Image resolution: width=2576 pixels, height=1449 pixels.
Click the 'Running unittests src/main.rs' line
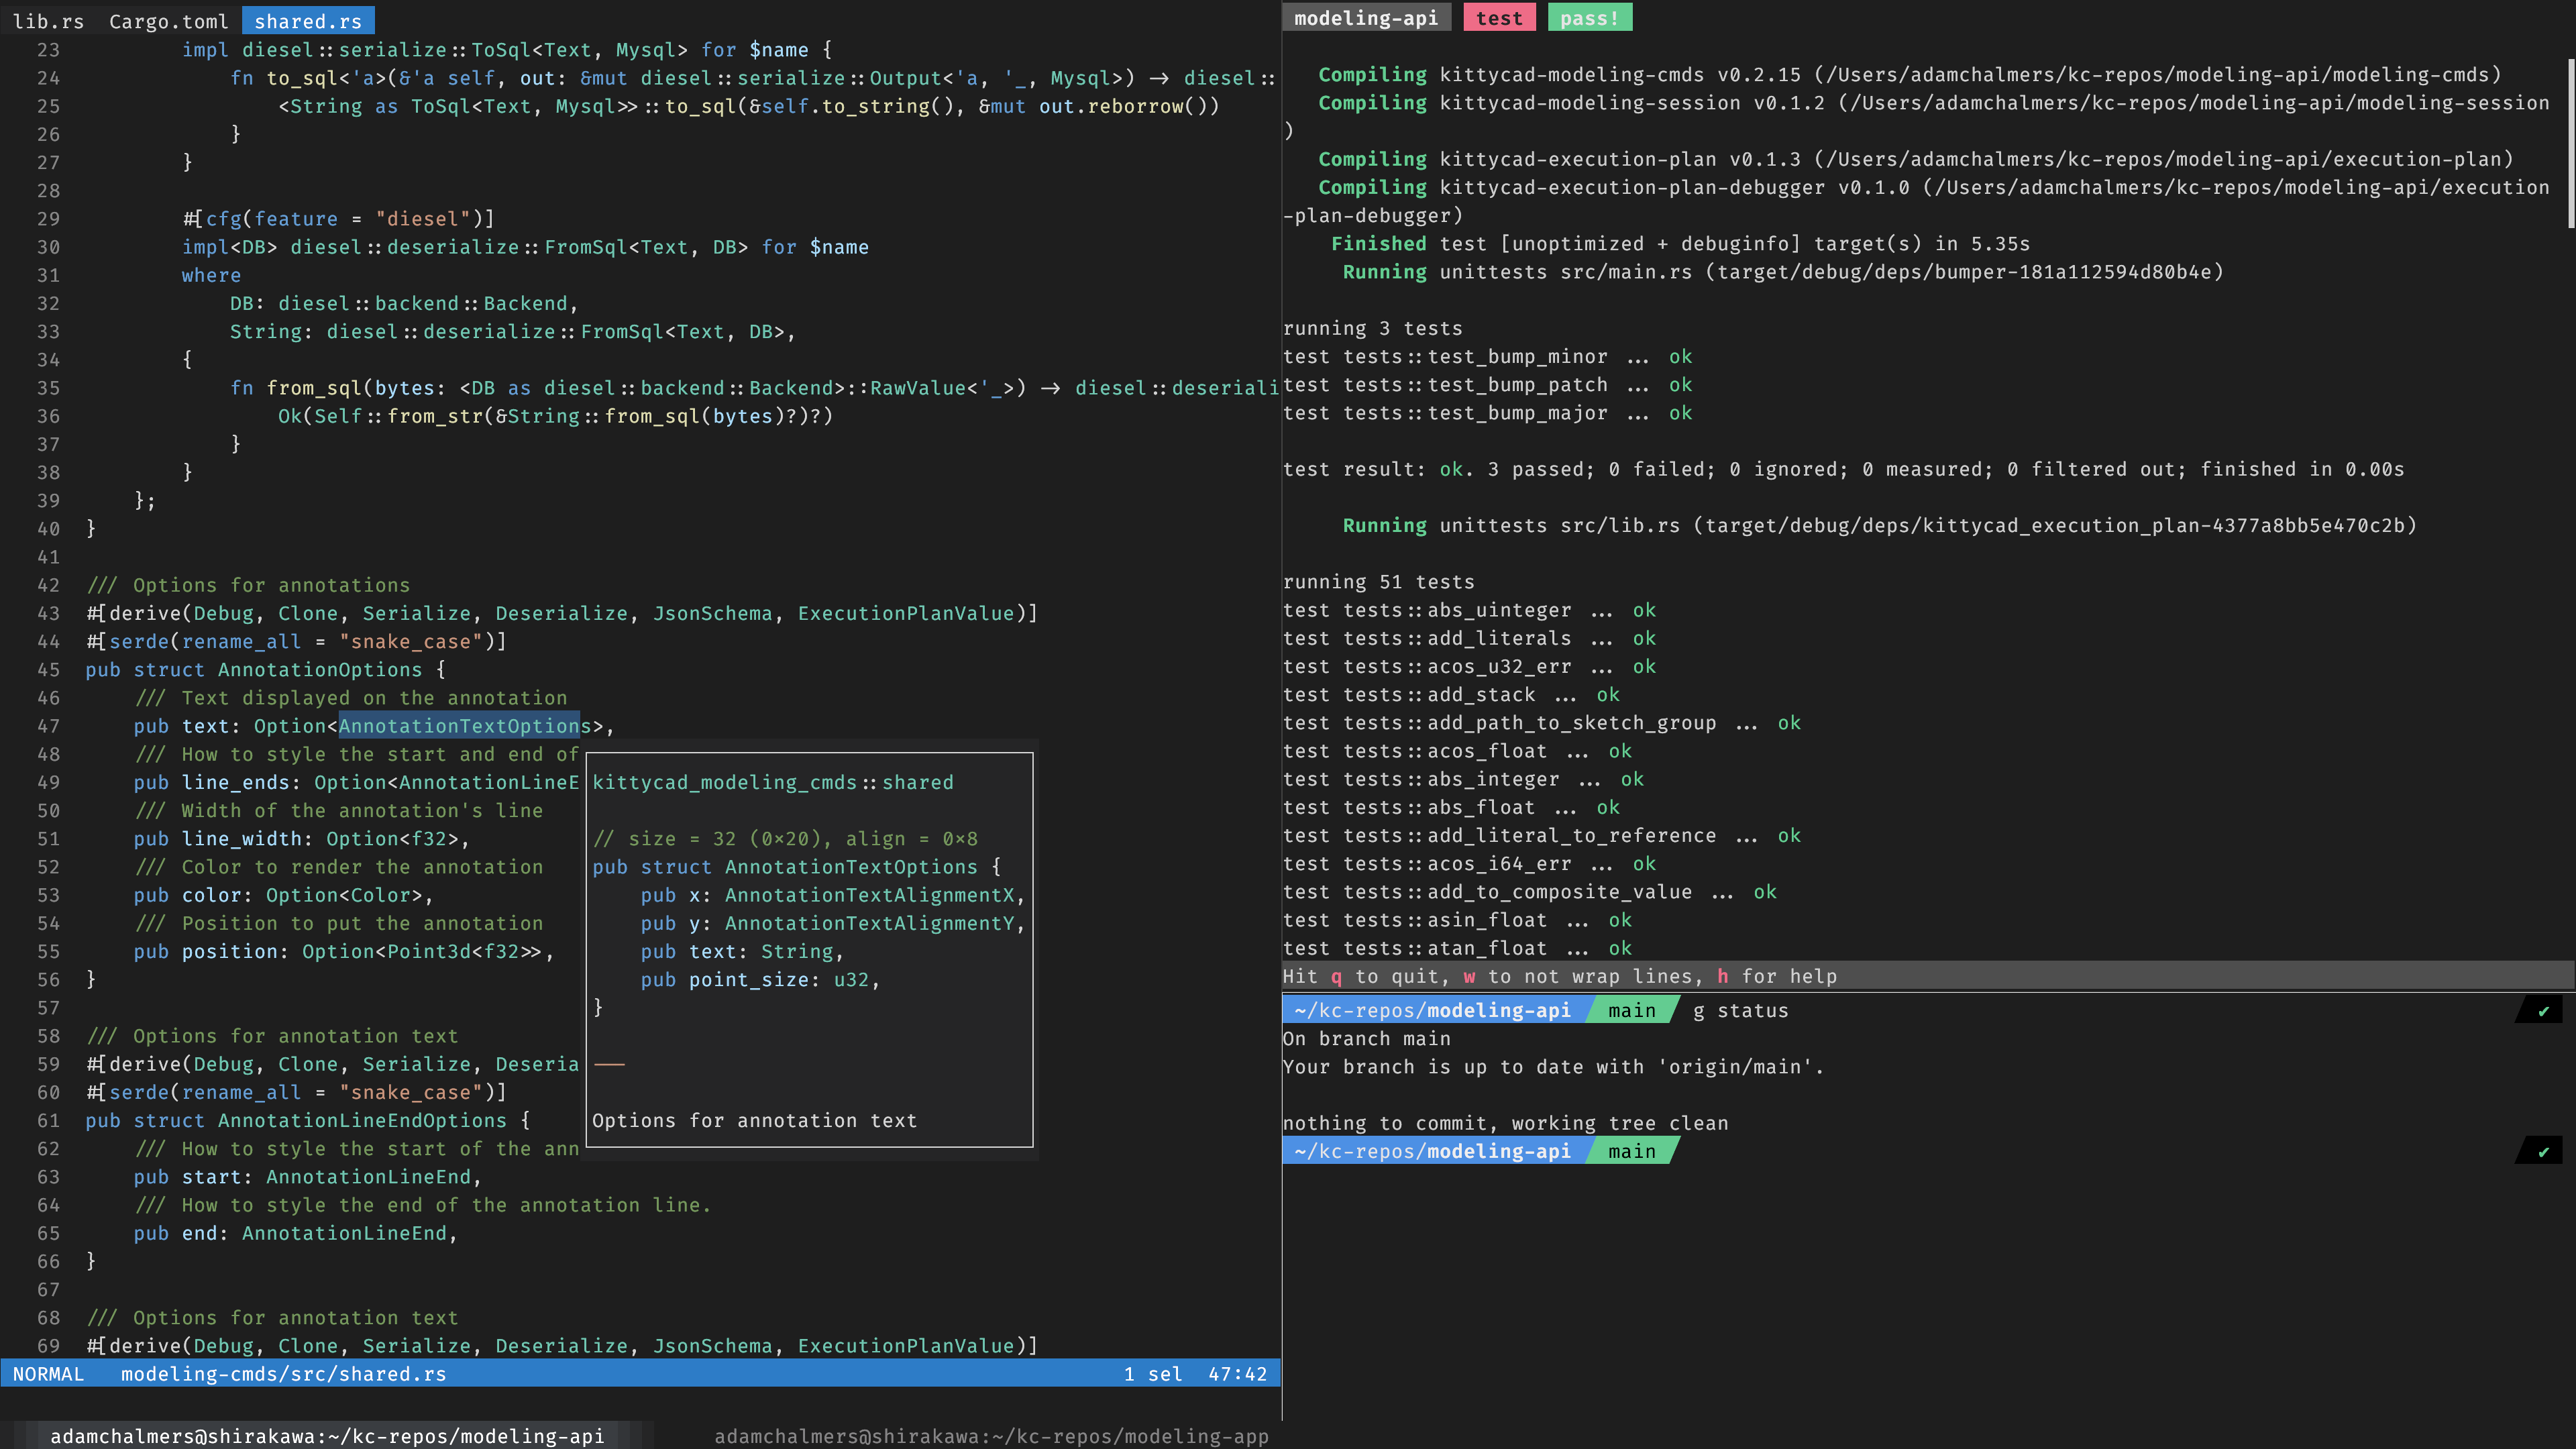tap(1783, 272)
